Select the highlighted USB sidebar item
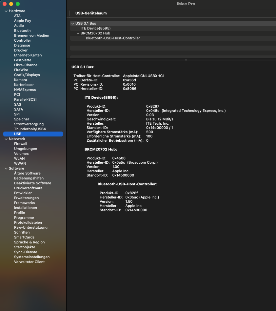This screenshot has width=276, height=311. tap(33, 134)
